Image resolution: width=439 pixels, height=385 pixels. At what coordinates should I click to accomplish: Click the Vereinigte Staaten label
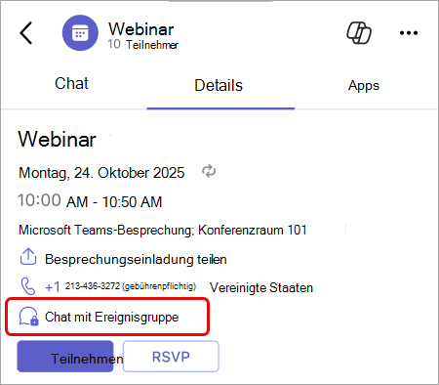click(261, 287)
